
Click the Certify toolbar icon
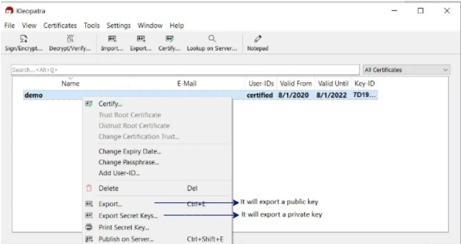169,39
